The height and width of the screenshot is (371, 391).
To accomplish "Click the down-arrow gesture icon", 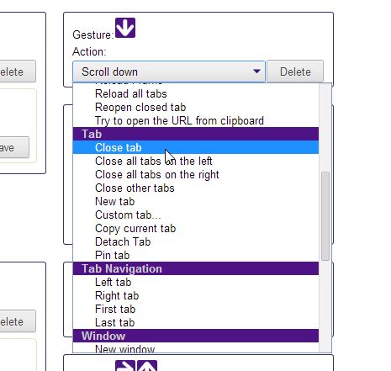I will (x=125, y=28).
